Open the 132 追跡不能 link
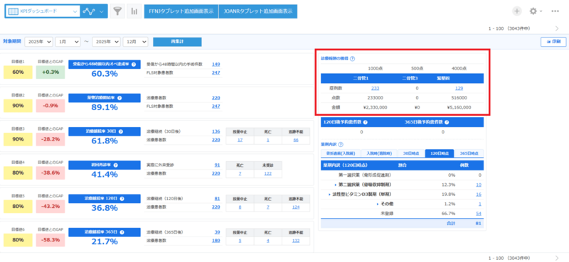Viewport: 569px width, 262px height. coord(296,241)
